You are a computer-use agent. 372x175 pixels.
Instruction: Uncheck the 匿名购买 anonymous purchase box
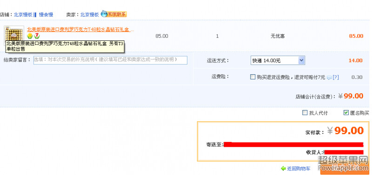346,113
